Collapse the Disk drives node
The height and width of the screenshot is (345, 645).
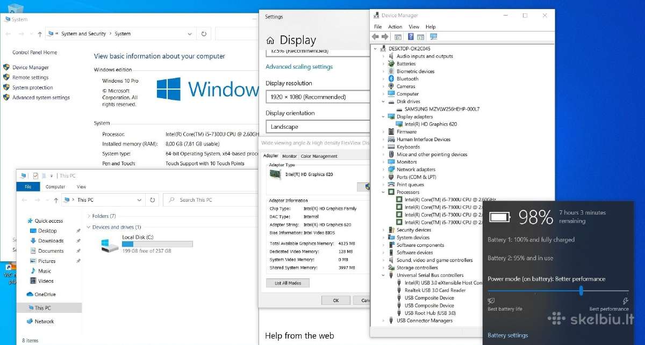pyautogui.click(x=383, y=101)
